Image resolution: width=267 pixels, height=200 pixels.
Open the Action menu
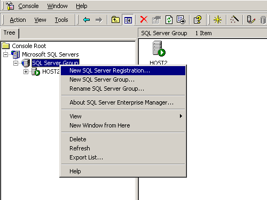[18, 20]
